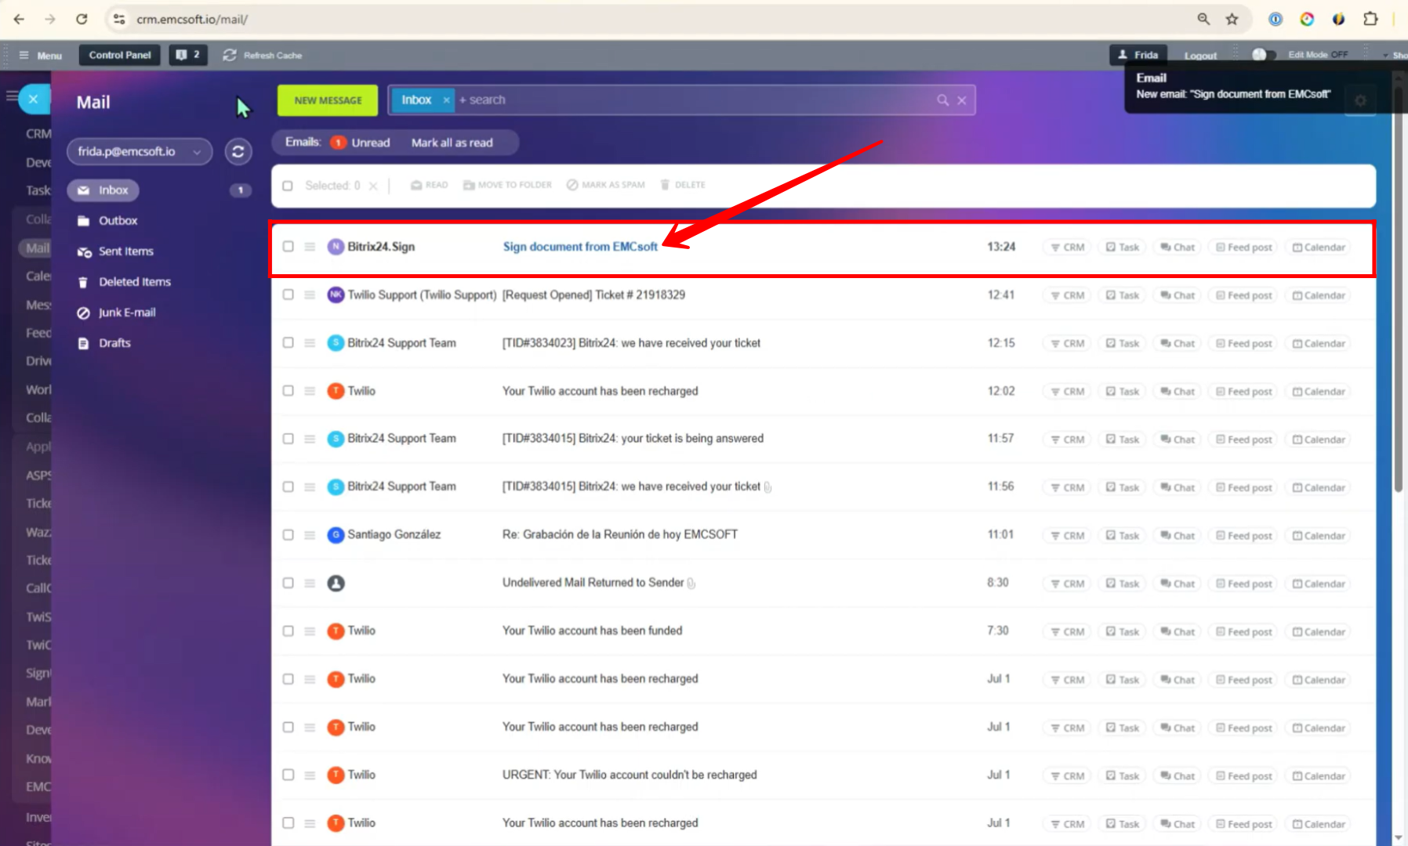The image size is (1408, 846).
Task: Open the Sent Items folder
Action: tap(116, 251)
